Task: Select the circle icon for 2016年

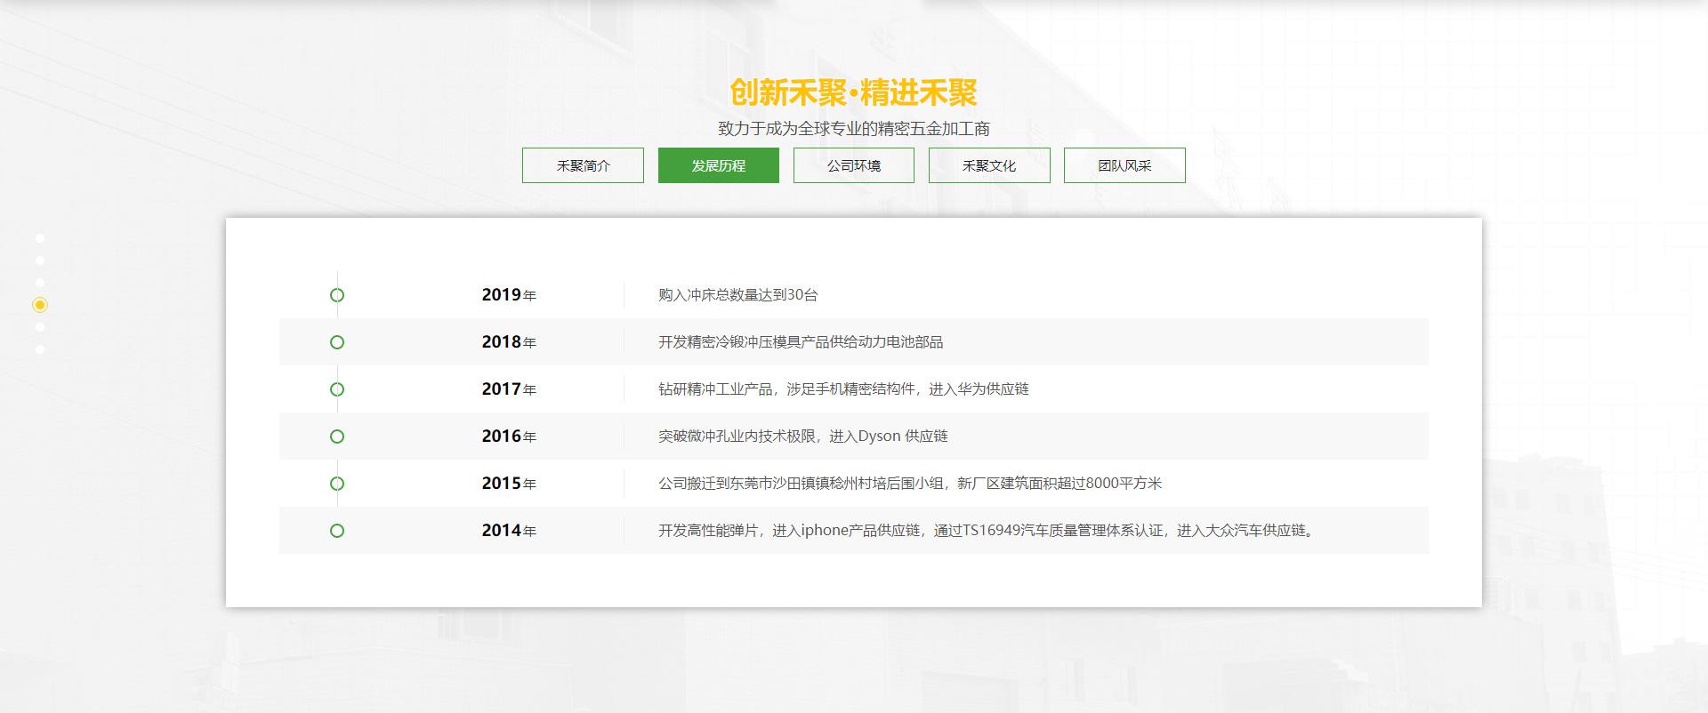Action: [337, 437]
